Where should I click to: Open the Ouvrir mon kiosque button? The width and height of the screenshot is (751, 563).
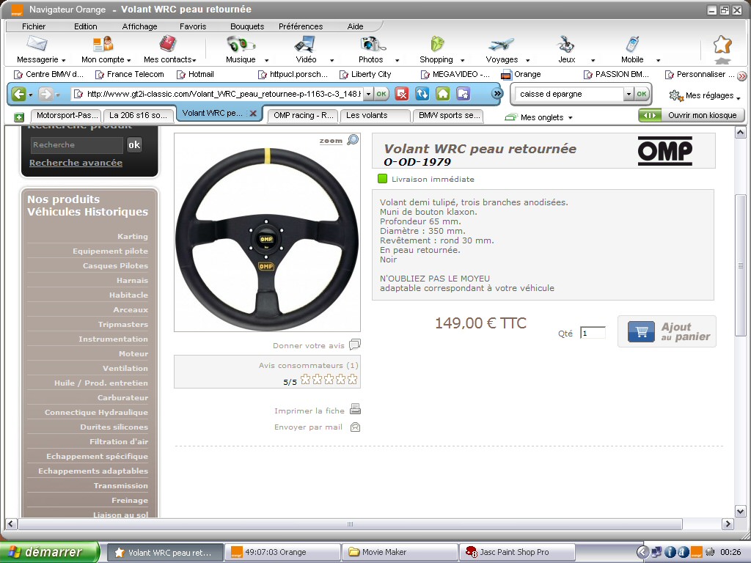click(x=691, y=115)
